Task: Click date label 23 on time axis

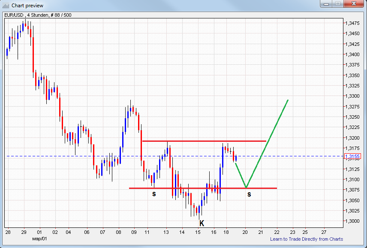Action: [x=292, y=232]
